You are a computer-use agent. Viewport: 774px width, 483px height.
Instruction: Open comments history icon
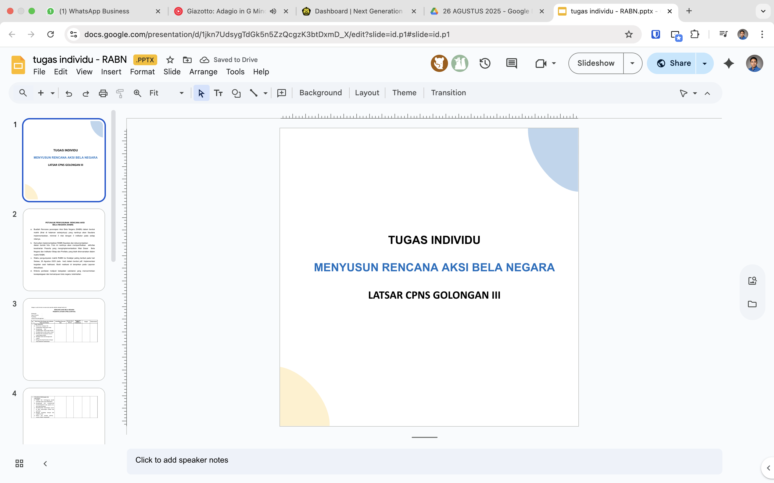click(x=511, y=63)
